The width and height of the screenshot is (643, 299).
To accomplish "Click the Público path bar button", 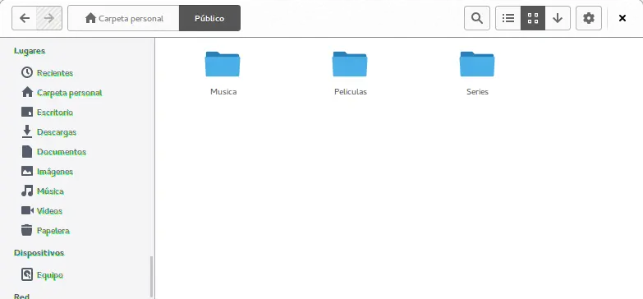I will (209, 18).
